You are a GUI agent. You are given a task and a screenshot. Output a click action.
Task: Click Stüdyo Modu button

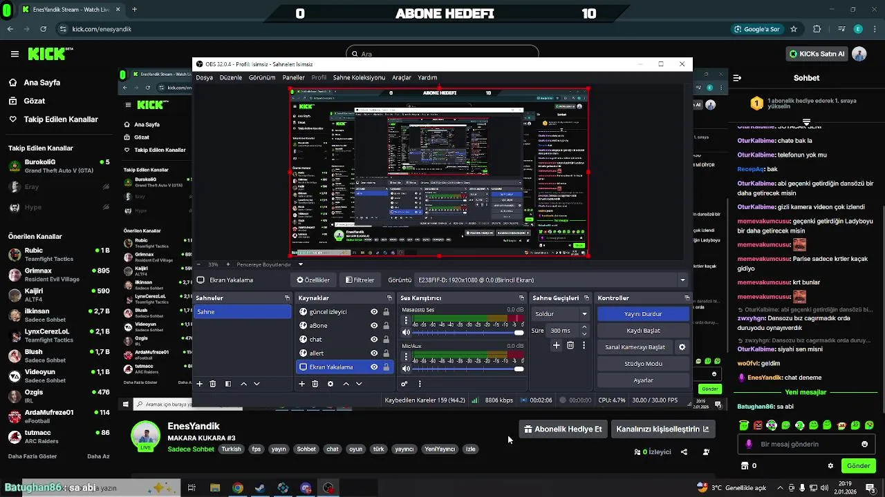(x=643, y=364)
